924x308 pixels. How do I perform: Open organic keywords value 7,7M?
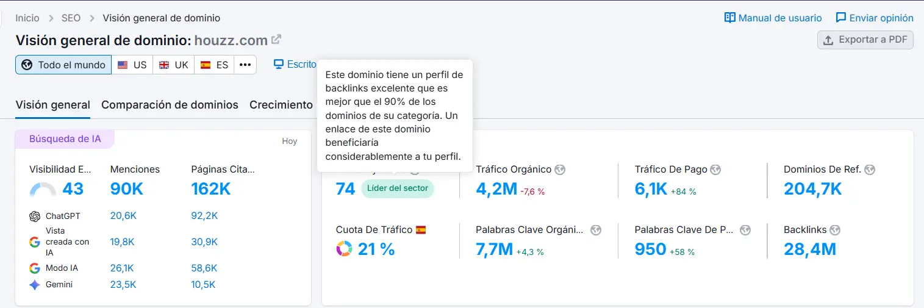(495, 249)
